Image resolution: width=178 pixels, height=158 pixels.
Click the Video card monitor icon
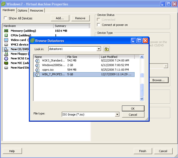(6, 40)
